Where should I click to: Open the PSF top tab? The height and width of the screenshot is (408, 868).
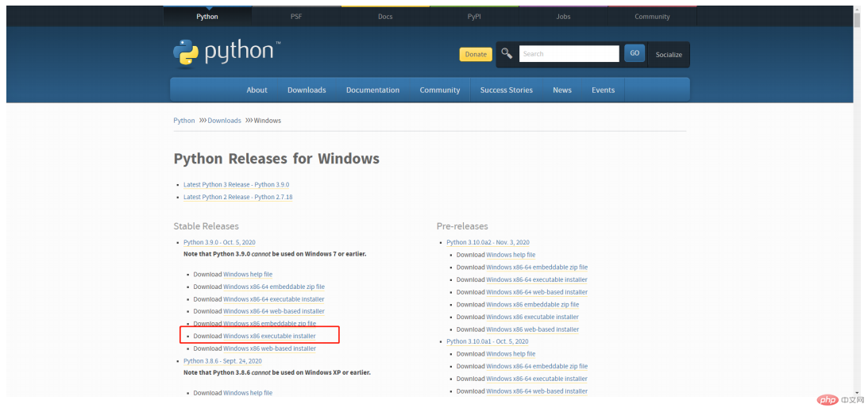[x=296, y=17]
